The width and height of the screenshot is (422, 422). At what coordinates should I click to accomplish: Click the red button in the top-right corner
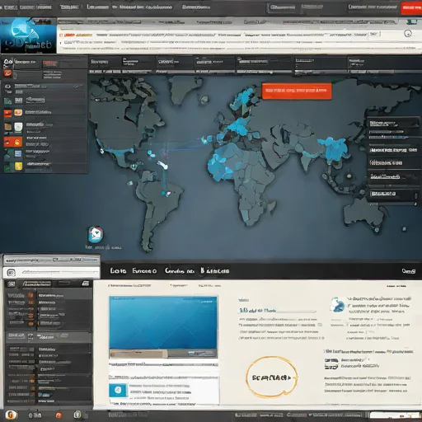click(x=411, y=7)
